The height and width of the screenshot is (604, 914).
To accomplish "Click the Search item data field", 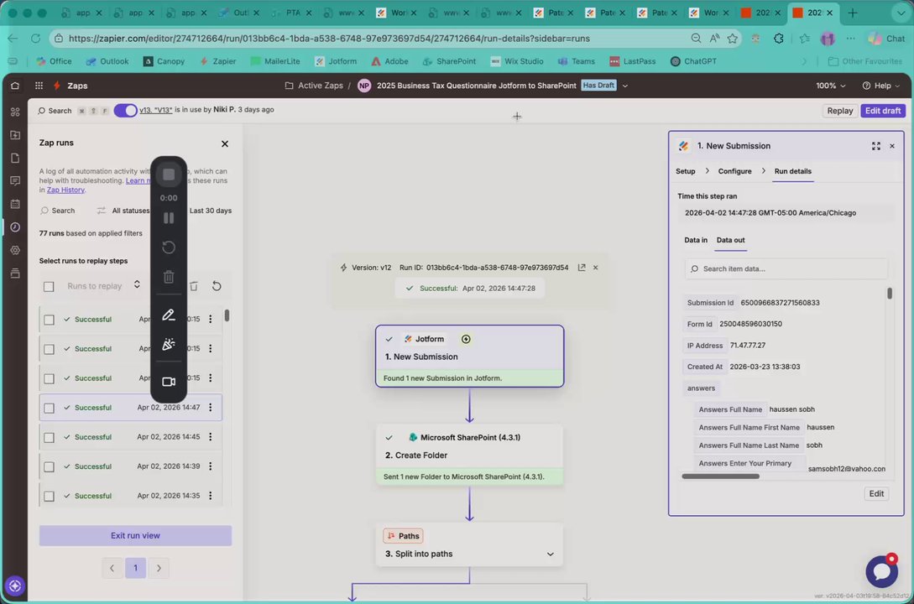I will click(786, 269).
